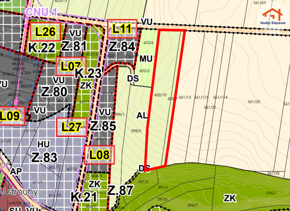Viewport: 290px width, 211px height.
Task: Select the Z.83 zone label
Action: coord(44,157)
